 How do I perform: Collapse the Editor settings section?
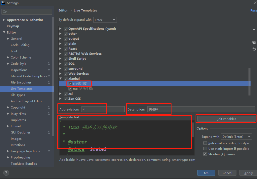point(4,32)
